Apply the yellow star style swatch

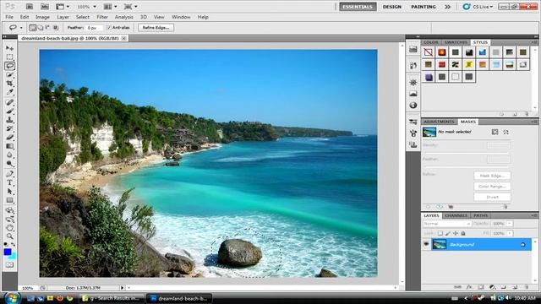pos(469,64)
